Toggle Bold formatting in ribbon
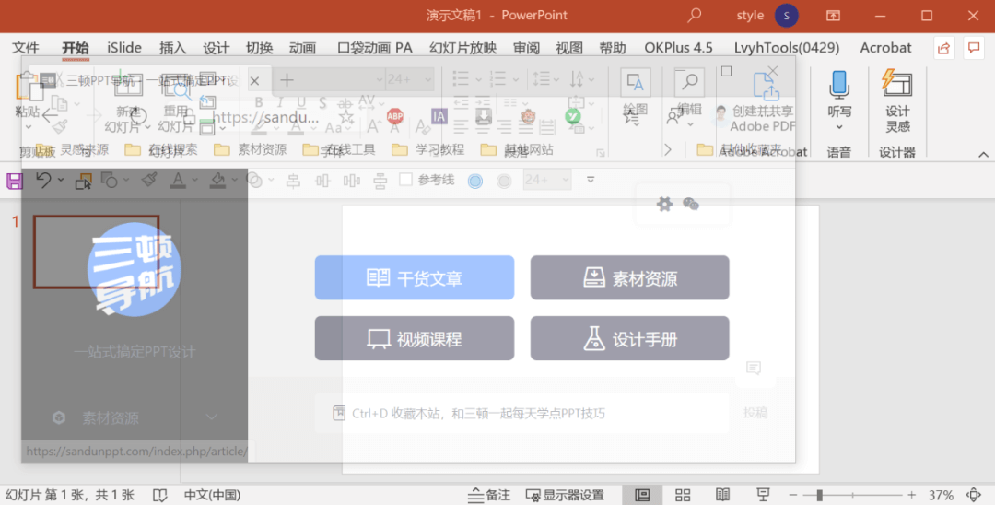995x505 pixels. point(259,102)
